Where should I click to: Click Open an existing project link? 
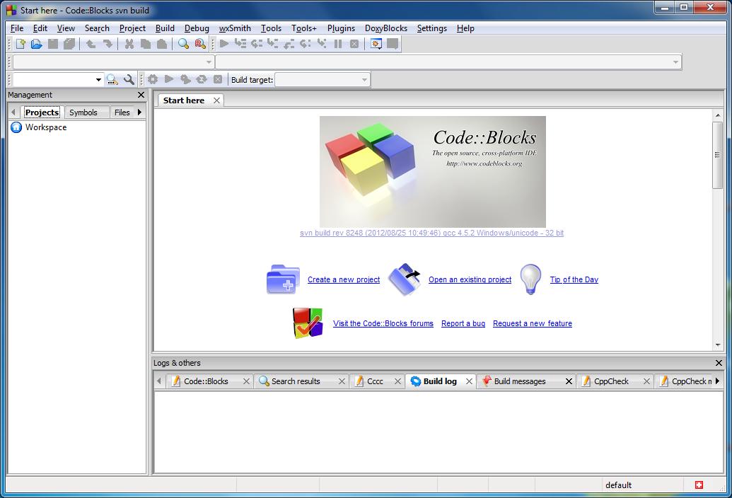pyautogui.click(x=470, y=279)
